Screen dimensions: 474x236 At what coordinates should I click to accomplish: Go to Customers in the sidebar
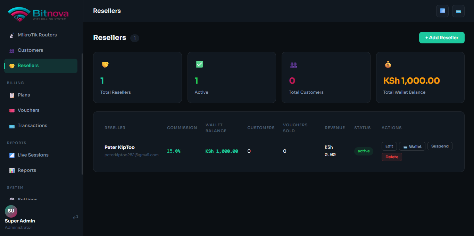click(x=41, y=50)
